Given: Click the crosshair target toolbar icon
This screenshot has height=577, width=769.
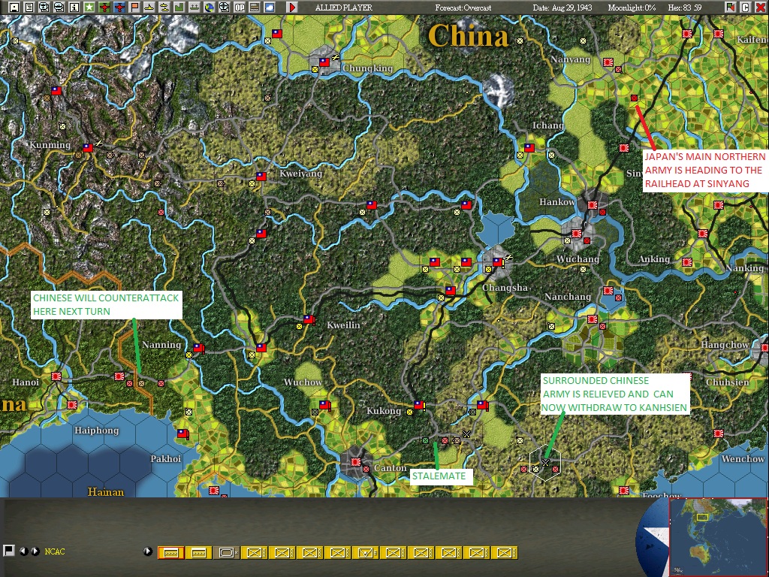Looking at the screenshot, I should (224, 7).
